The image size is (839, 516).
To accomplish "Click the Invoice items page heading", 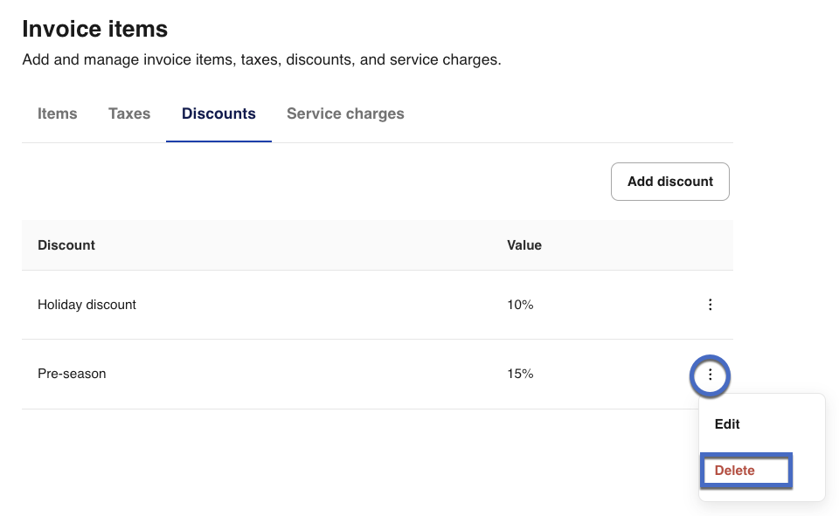I will [94, 29].
